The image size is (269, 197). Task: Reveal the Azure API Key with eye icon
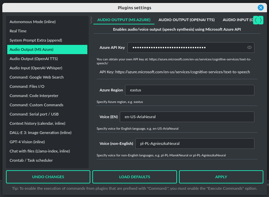point(249,48)
